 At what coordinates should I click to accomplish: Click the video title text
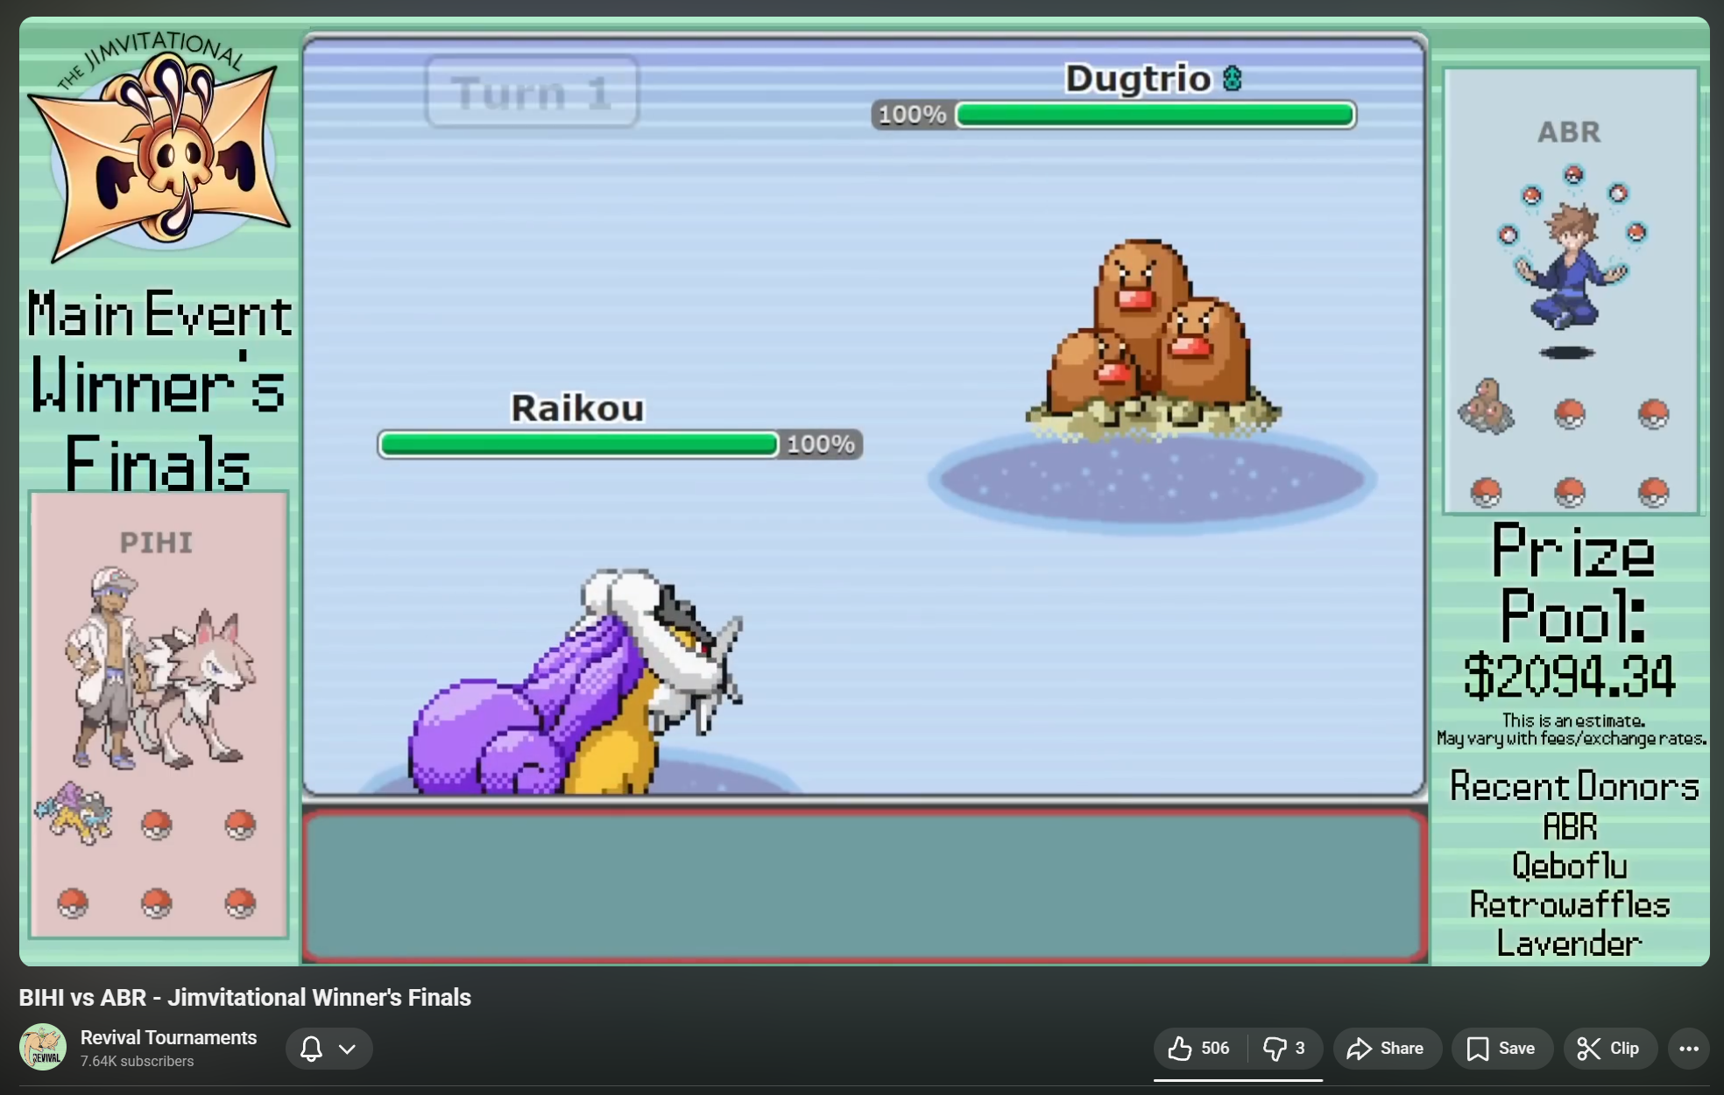[244, 997]
